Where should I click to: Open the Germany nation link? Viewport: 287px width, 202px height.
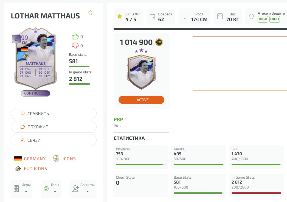pyautogui.click(x=30, y=159)
